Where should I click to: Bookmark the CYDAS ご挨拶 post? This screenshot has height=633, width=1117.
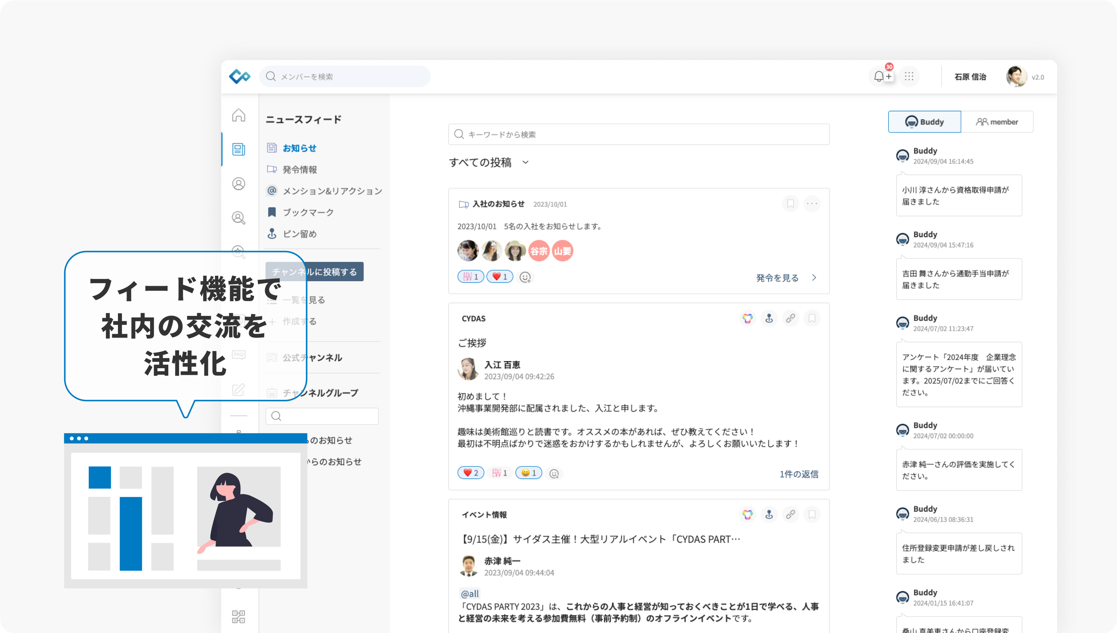pos(812,318)
